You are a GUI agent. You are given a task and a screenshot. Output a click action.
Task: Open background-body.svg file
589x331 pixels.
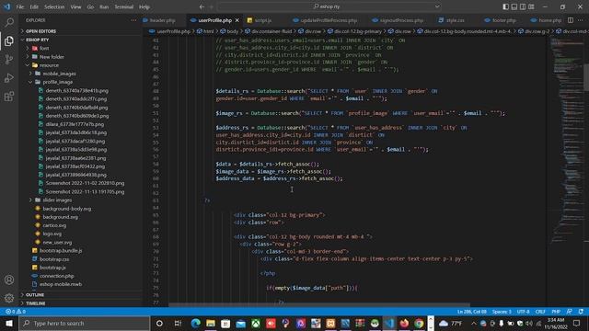point(67,209)
